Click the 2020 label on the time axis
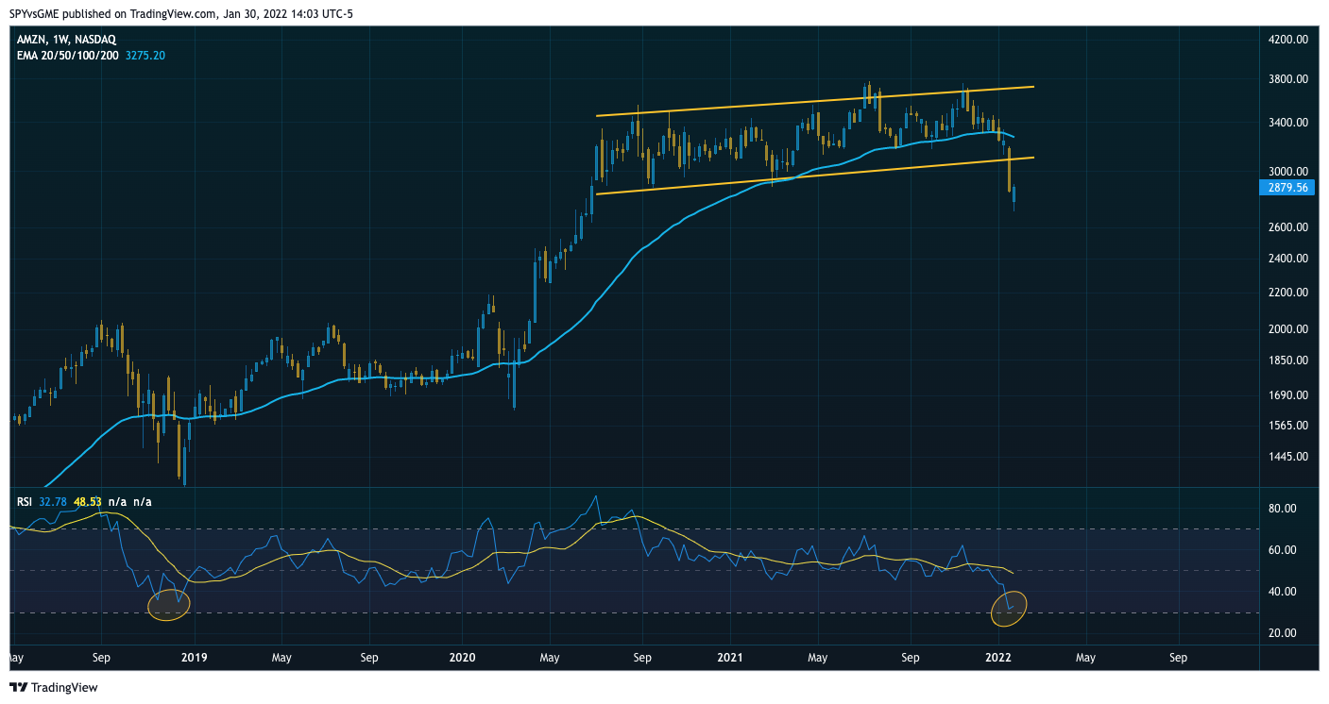Viewport: 1329px width, 704px height. [463, 656]
